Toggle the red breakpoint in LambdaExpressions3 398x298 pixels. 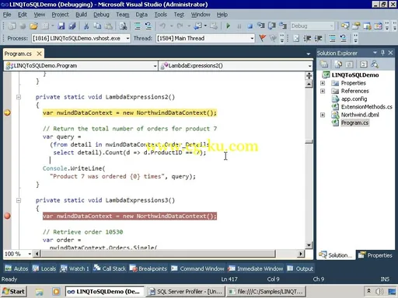click(7, 216)
